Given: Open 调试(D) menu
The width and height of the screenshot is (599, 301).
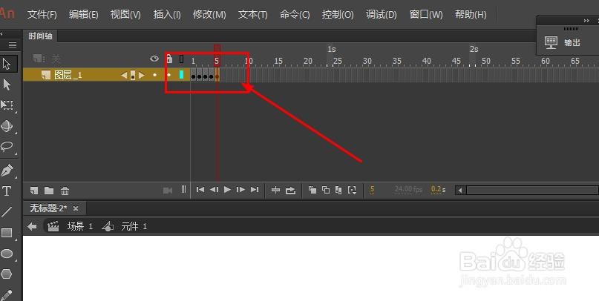Looking at the screenshot, I should 381,15.
